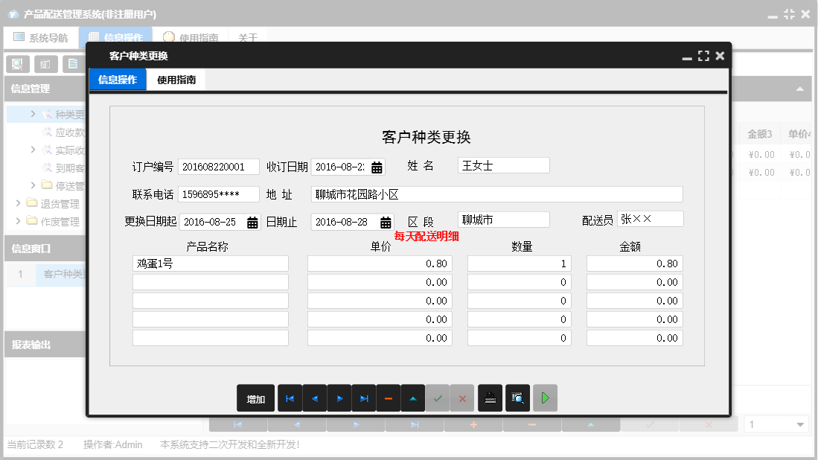Click the green run arrow icon
The width and height of the screenshot is (818, 460).
click(x=544, y=398)
